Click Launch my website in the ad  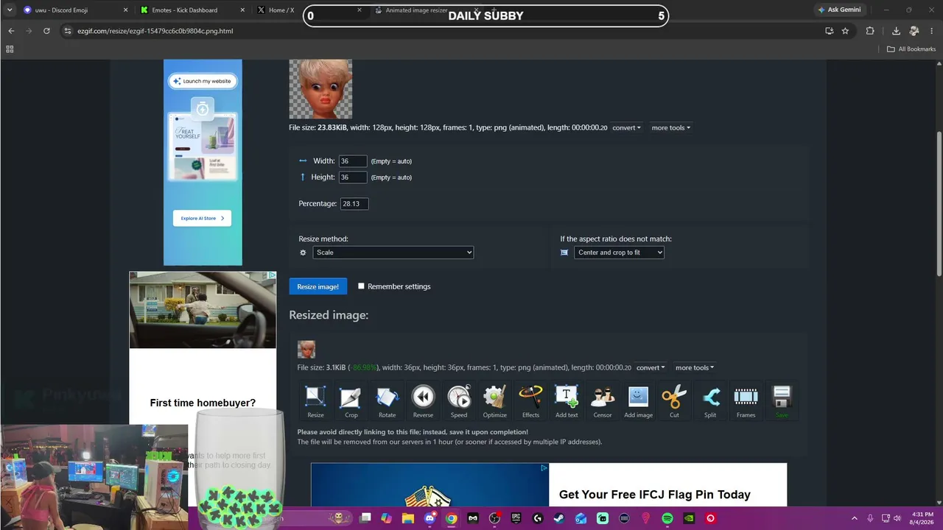pyautogui.click(x=203, y=81)
